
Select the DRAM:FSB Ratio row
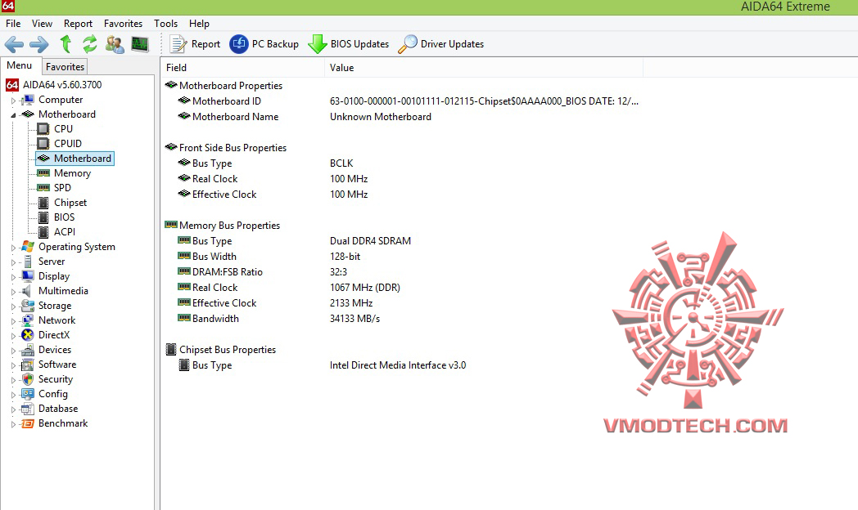pos(402,272)
